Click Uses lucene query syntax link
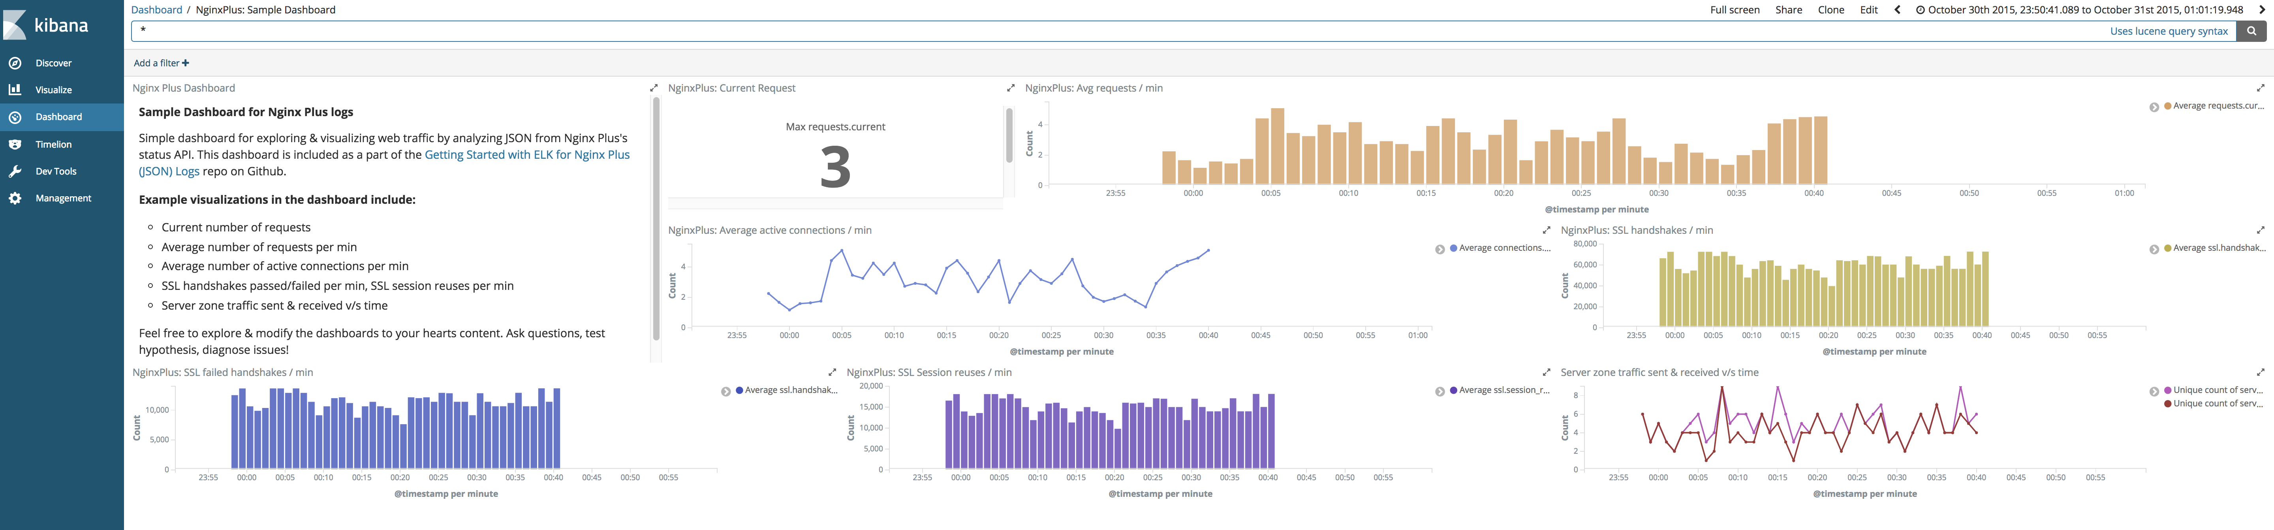 click(2169, 31)
